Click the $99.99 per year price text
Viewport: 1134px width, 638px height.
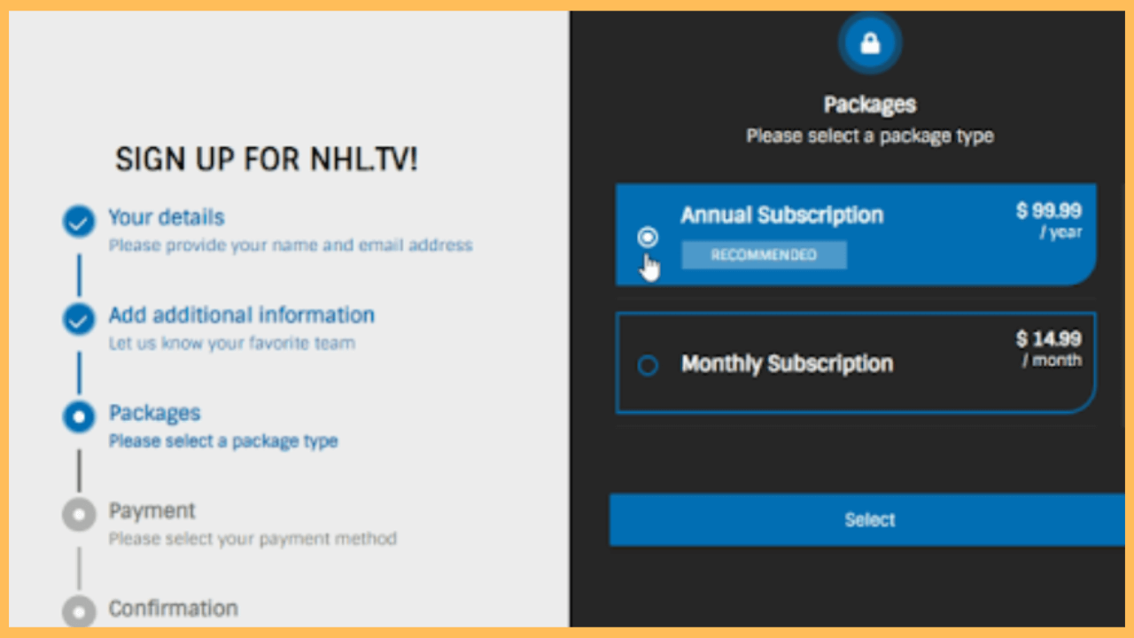(1050, 221)
